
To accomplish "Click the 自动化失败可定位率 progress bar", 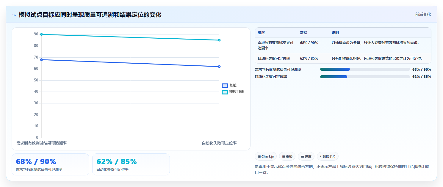I will point(365,77).
